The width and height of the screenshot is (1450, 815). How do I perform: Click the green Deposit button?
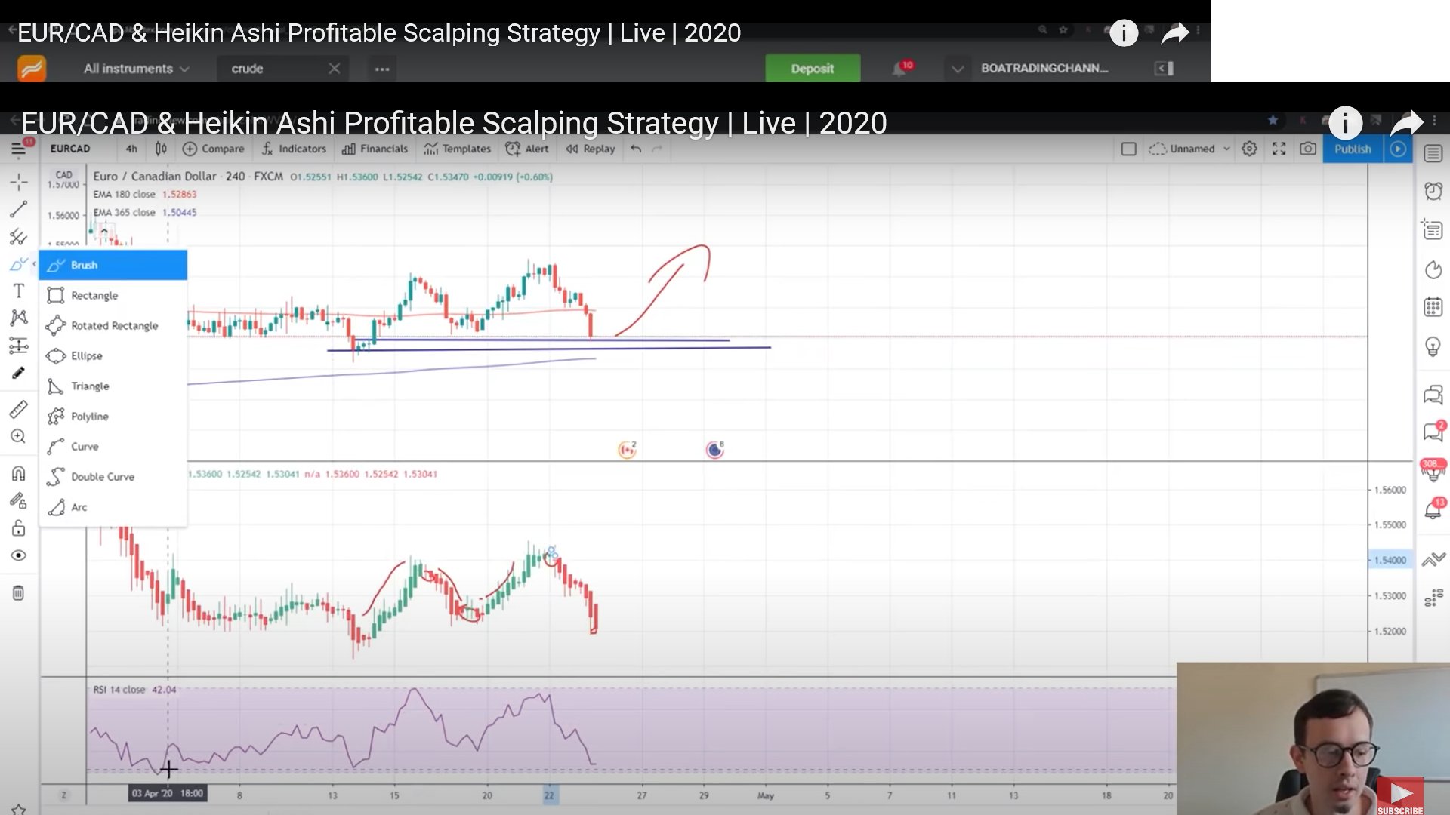point(812,69)
